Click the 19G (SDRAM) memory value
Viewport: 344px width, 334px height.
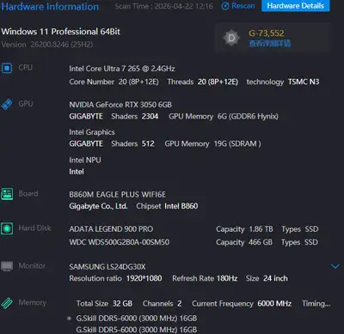click(237, 143)
